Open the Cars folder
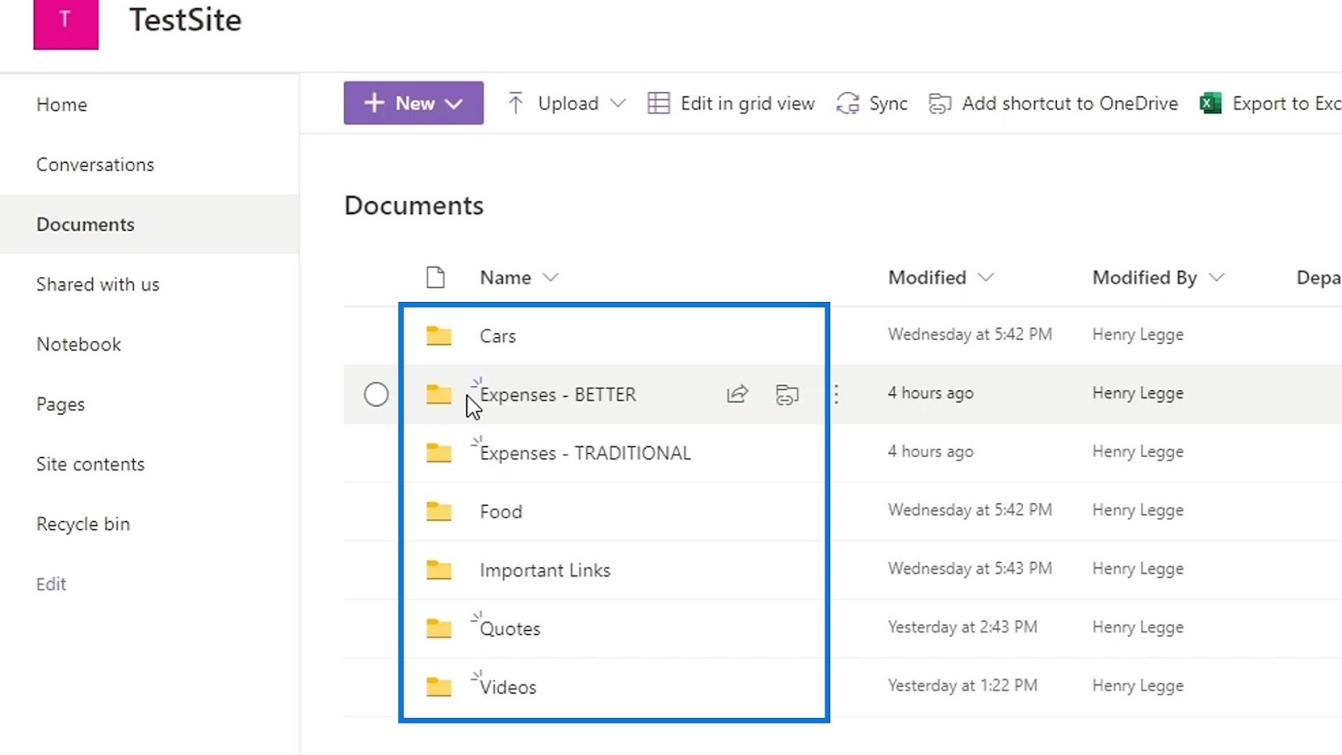Image resolution: width=1342 pixels, height=755 pixels. (498, 336)
